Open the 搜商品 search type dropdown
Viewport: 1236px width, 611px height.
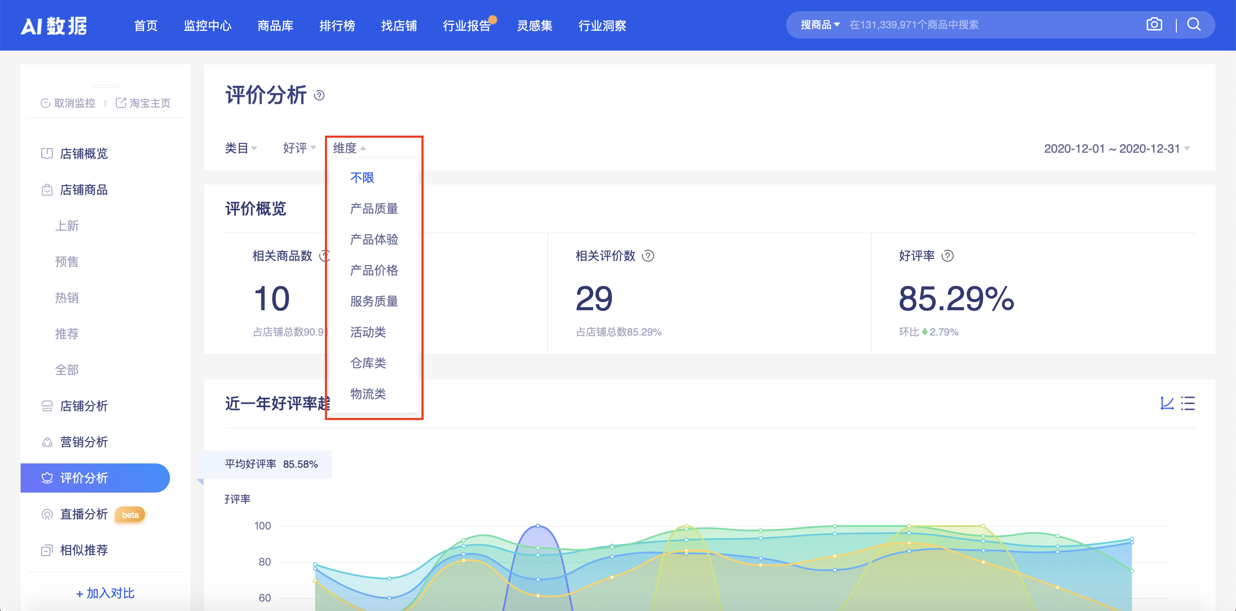(x=820, y=24)
